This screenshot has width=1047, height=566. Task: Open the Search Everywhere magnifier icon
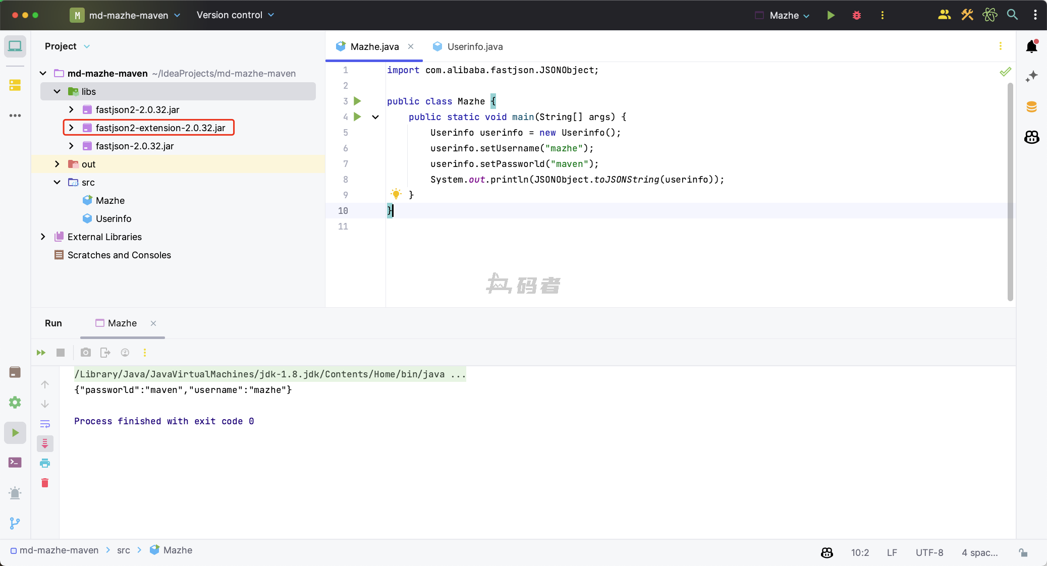point(1012,15)
